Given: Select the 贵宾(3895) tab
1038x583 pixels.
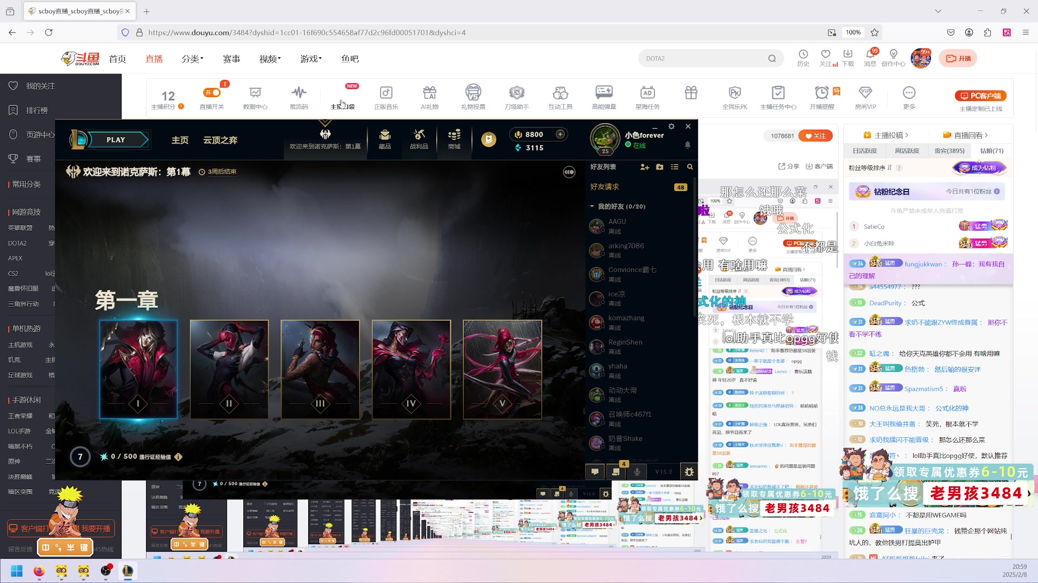Looking at the screenshot, I should pos(949,151).
